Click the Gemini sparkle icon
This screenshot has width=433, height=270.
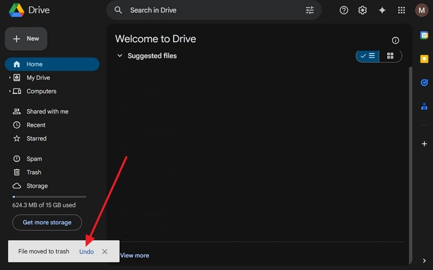(382, 10)
